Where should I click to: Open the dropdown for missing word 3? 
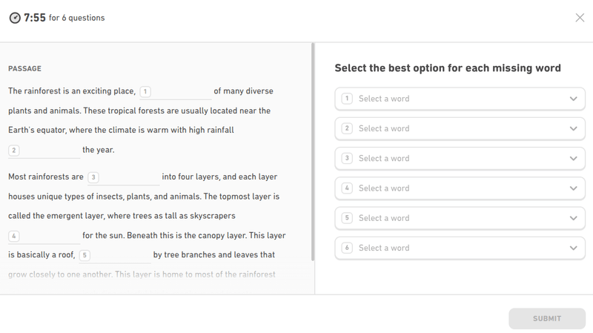click(460, 159)
